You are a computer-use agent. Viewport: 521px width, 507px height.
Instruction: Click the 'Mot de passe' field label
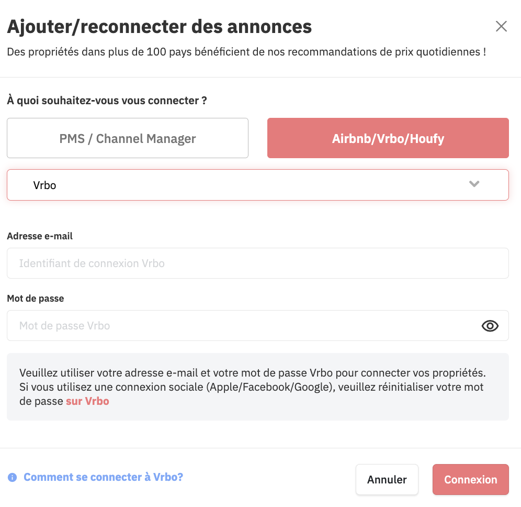pos(35,299)
